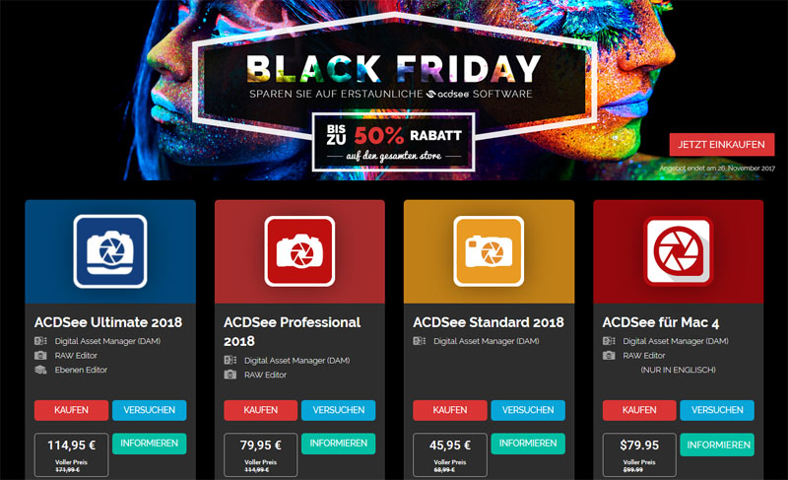Click the 114,95 € price box

click(x=71, y=455)
